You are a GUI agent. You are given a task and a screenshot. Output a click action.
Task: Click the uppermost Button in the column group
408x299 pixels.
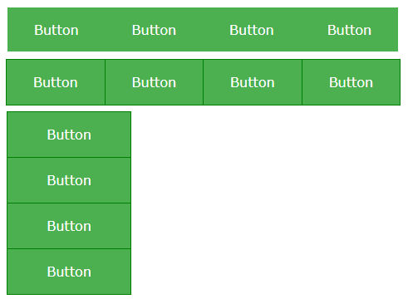click(x=69, y=135)
